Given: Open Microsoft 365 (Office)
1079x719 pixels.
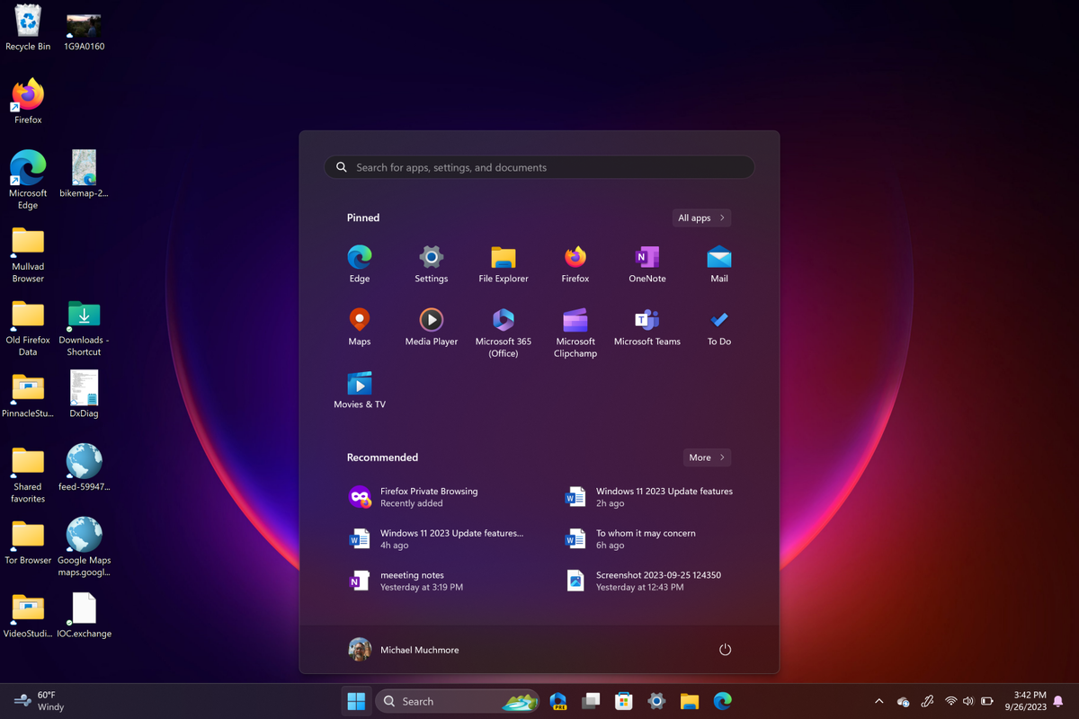Looking at the screenshot, I should (504, 333).
